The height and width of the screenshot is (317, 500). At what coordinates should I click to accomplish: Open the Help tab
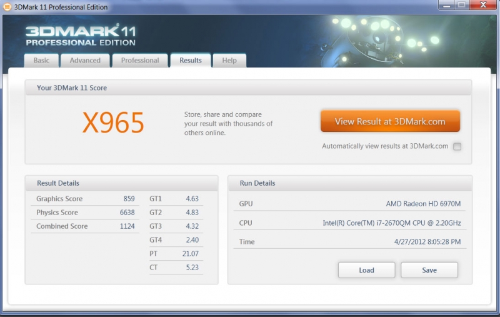coord(229,61)
